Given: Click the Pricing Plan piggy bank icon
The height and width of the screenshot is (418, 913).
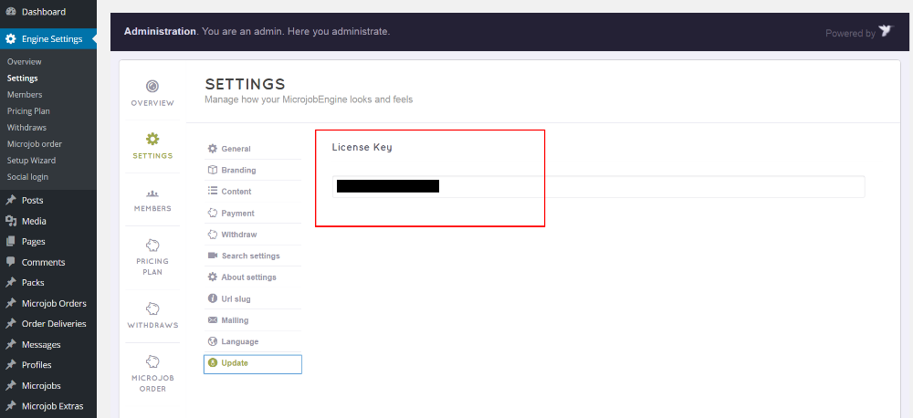Looking at the screenshot, I should (x=152, y=246).
